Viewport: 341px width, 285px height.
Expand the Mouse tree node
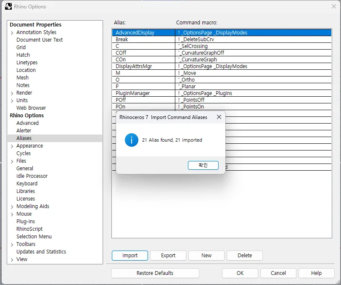tap(12, 214)
